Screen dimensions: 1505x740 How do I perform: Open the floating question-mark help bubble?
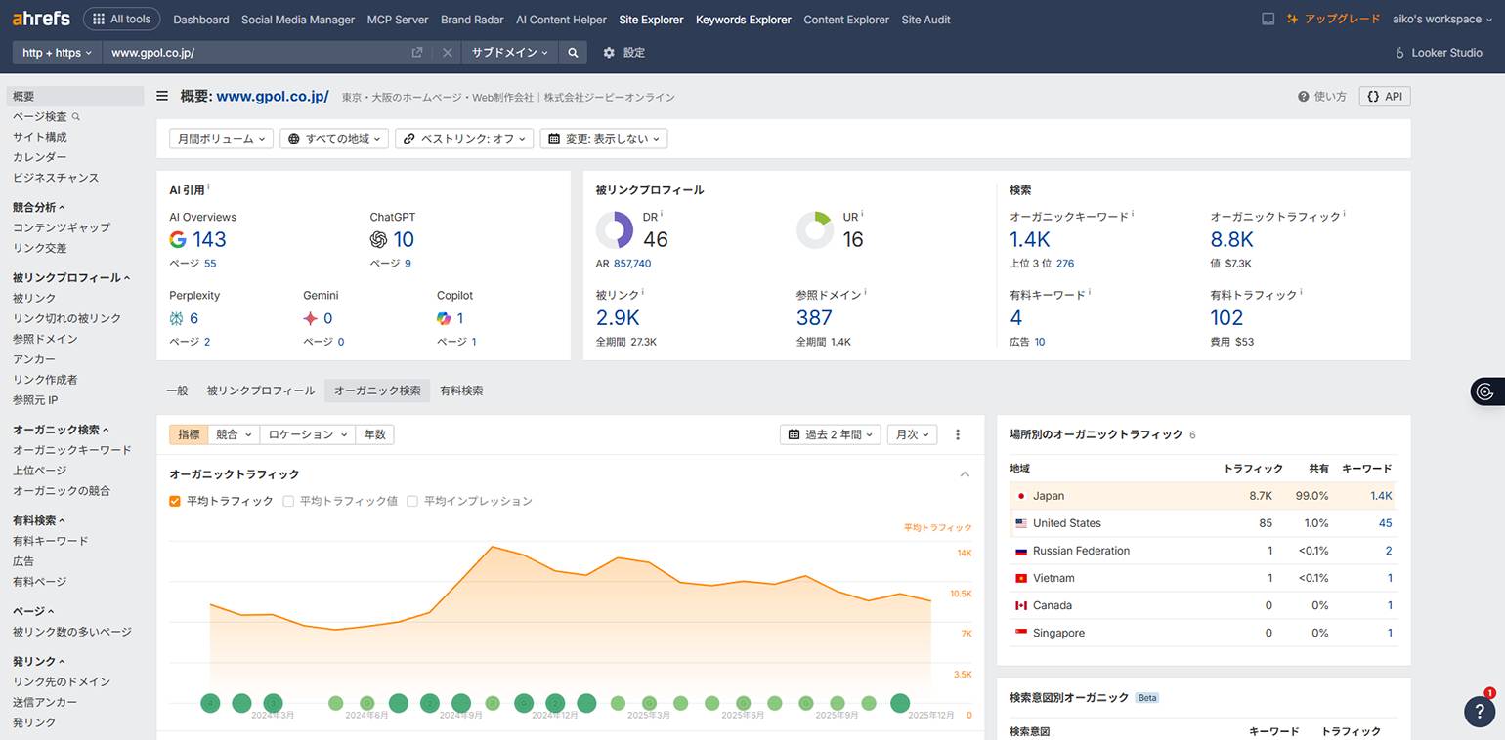pos(1478,711)
